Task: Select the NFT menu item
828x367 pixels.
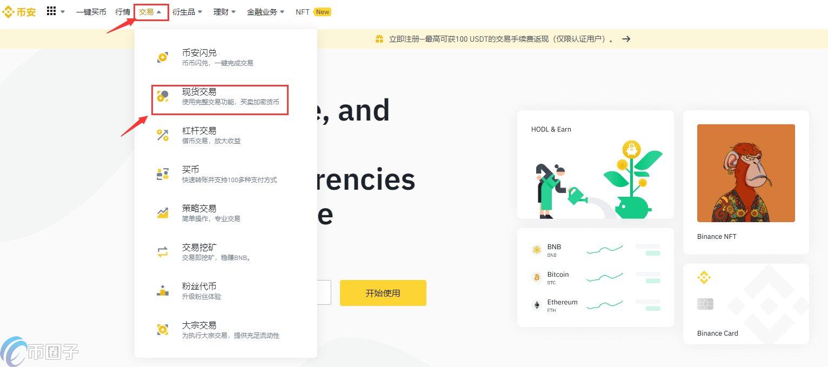Action: tap(302, 11)
